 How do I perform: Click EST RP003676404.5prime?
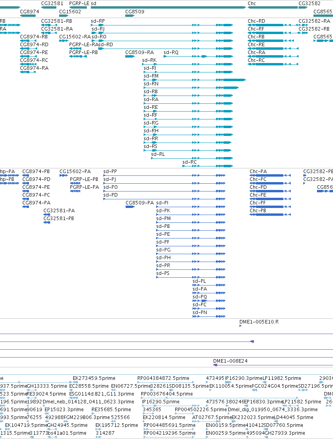pos(167,394)
